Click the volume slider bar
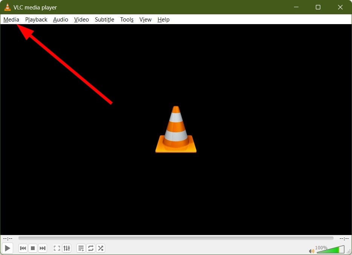Screen dimensions: 352x255 [x=330, y=249]
